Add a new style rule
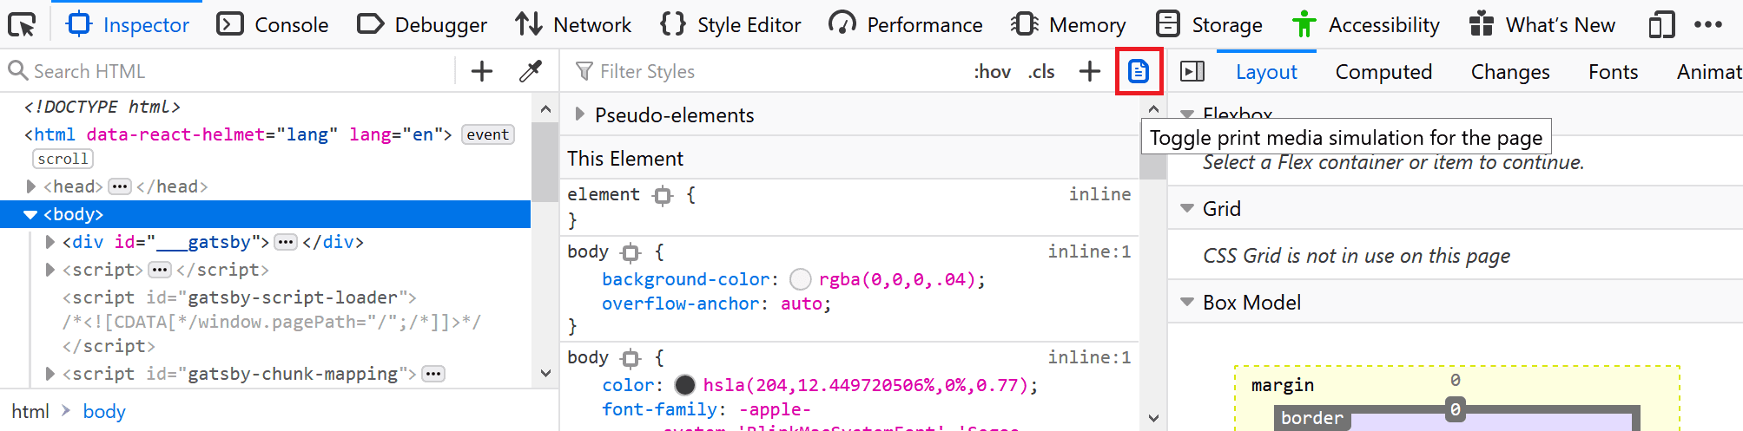 tap(1089, 71)
